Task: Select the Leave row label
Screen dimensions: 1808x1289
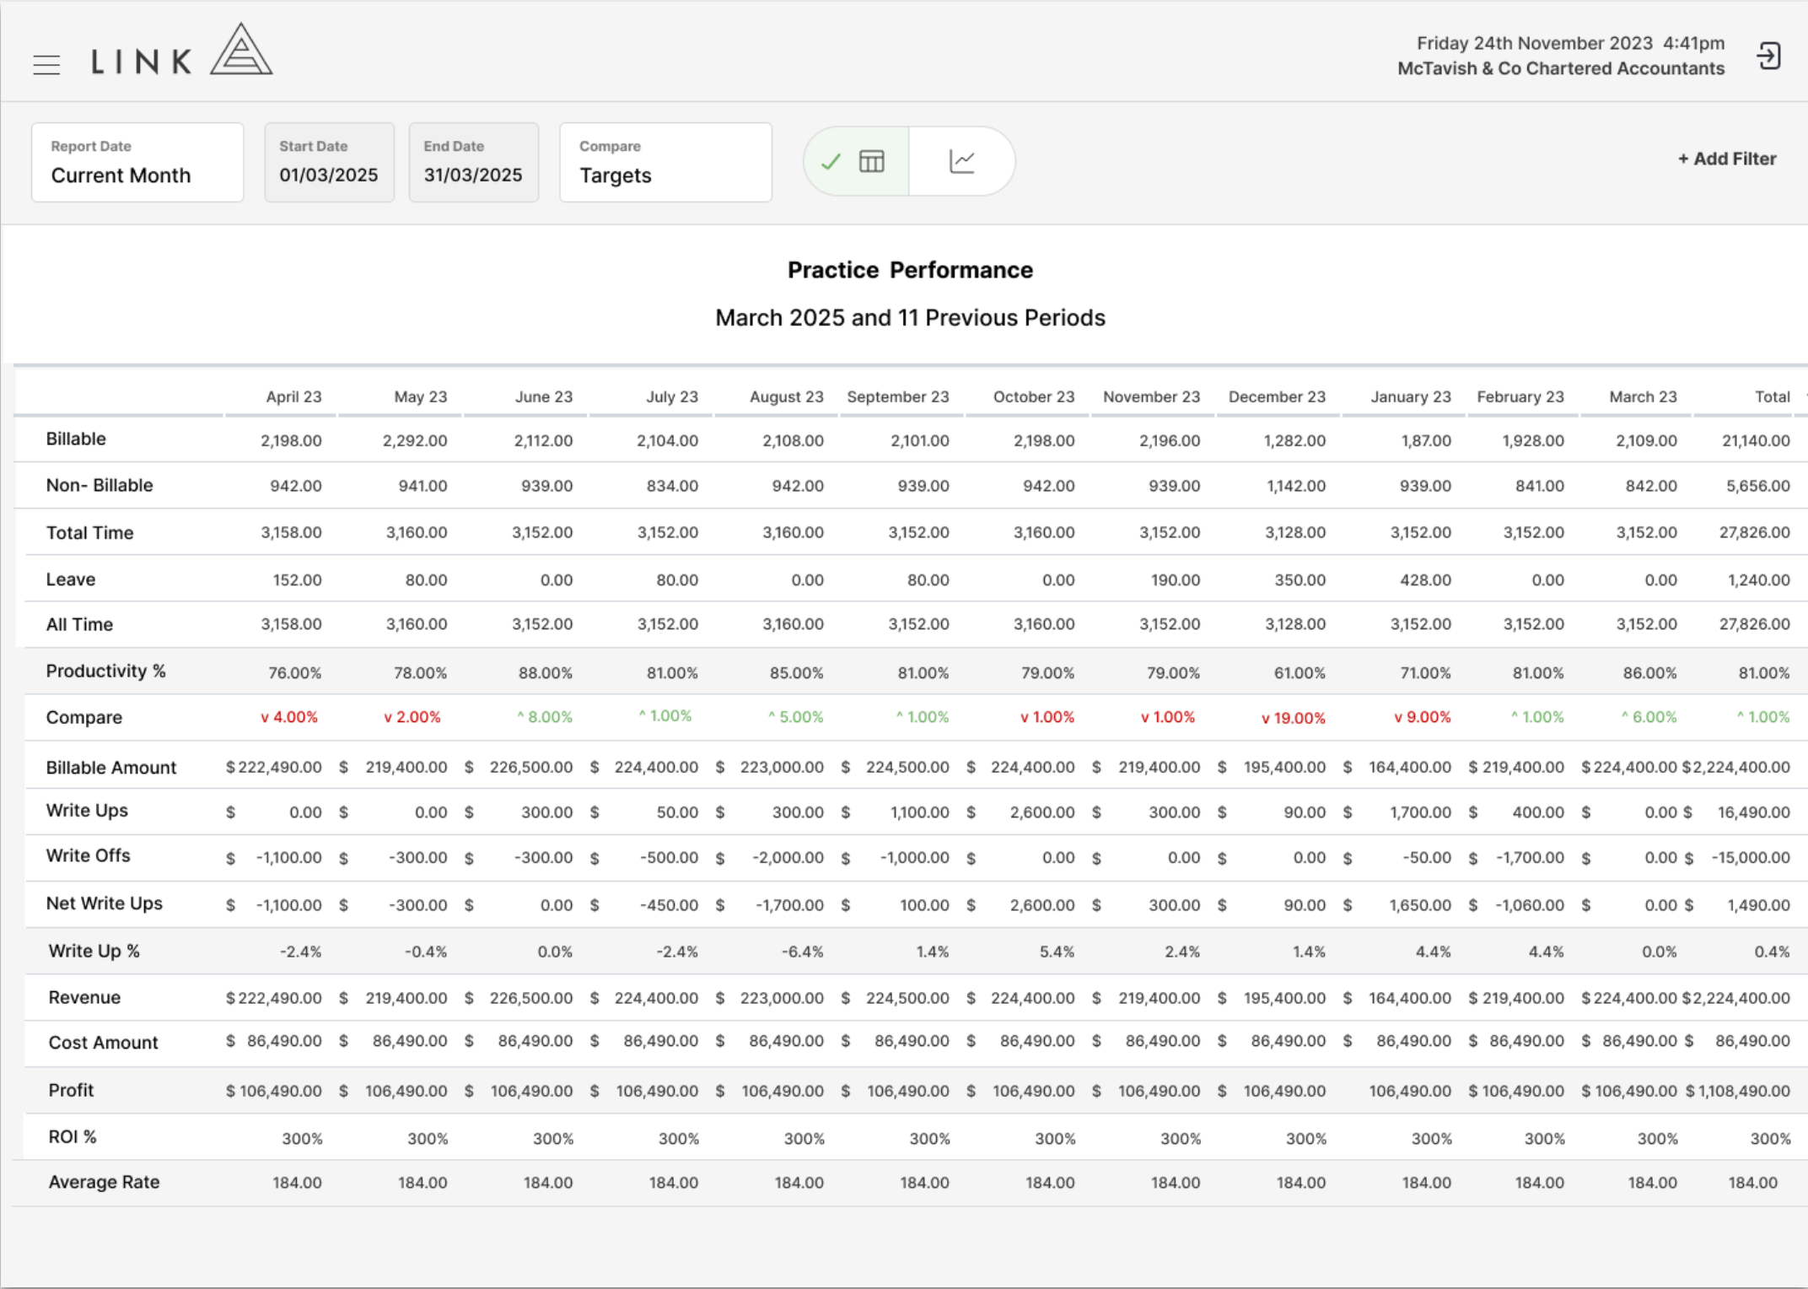Action: click(71, 580)
